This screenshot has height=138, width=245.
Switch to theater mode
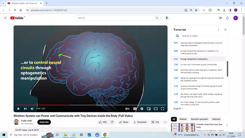(156, 109)
